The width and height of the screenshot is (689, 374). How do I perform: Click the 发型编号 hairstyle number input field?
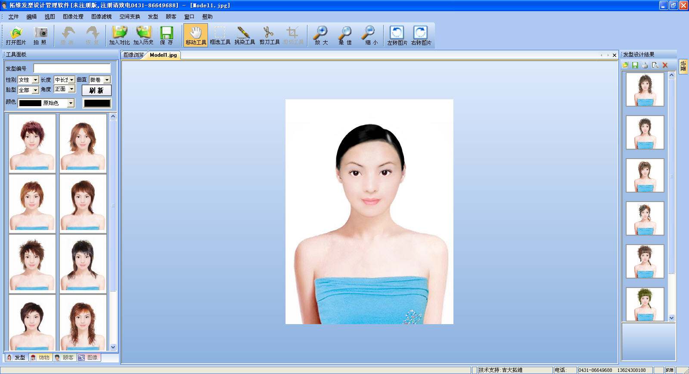[x=72, y=68]
